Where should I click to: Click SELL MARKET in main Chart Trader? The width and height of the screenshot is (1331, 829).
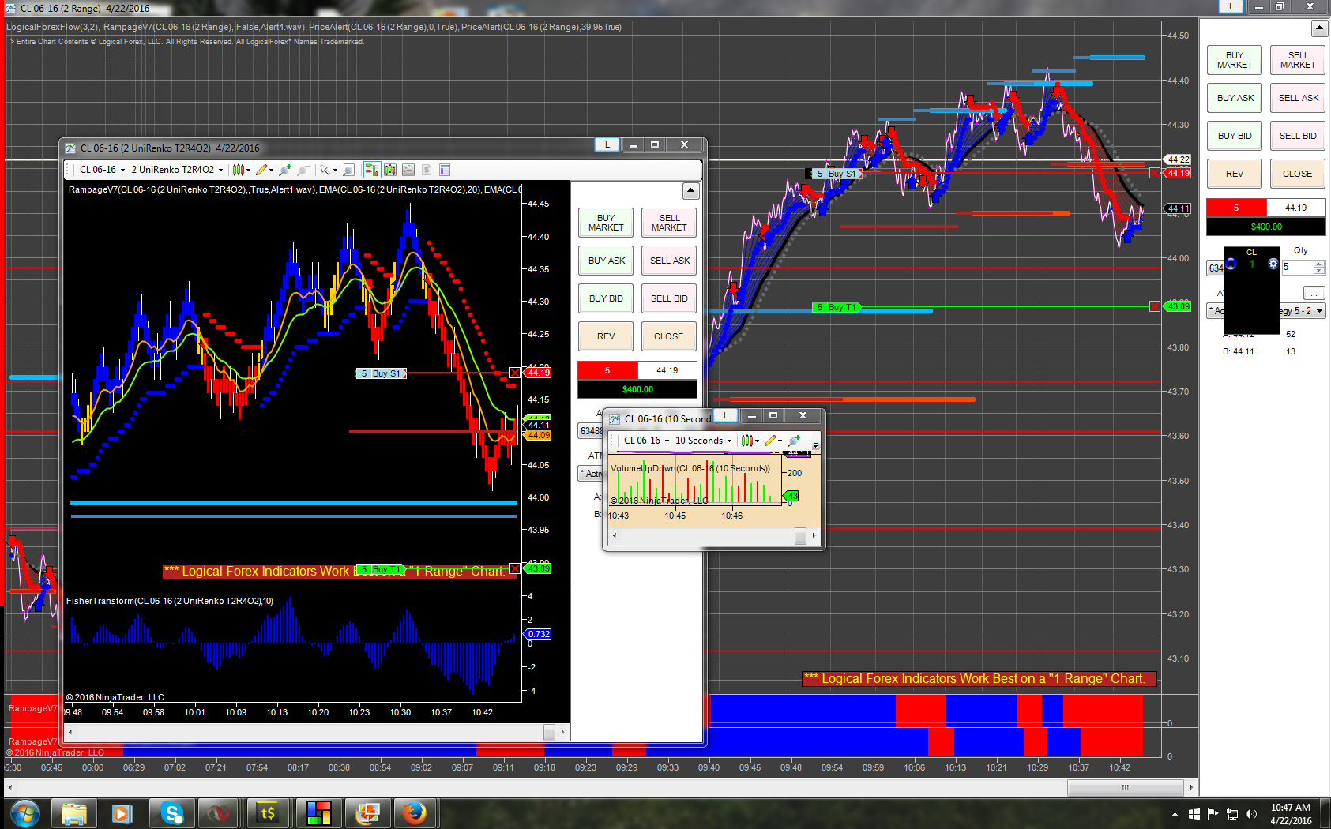1298,60
